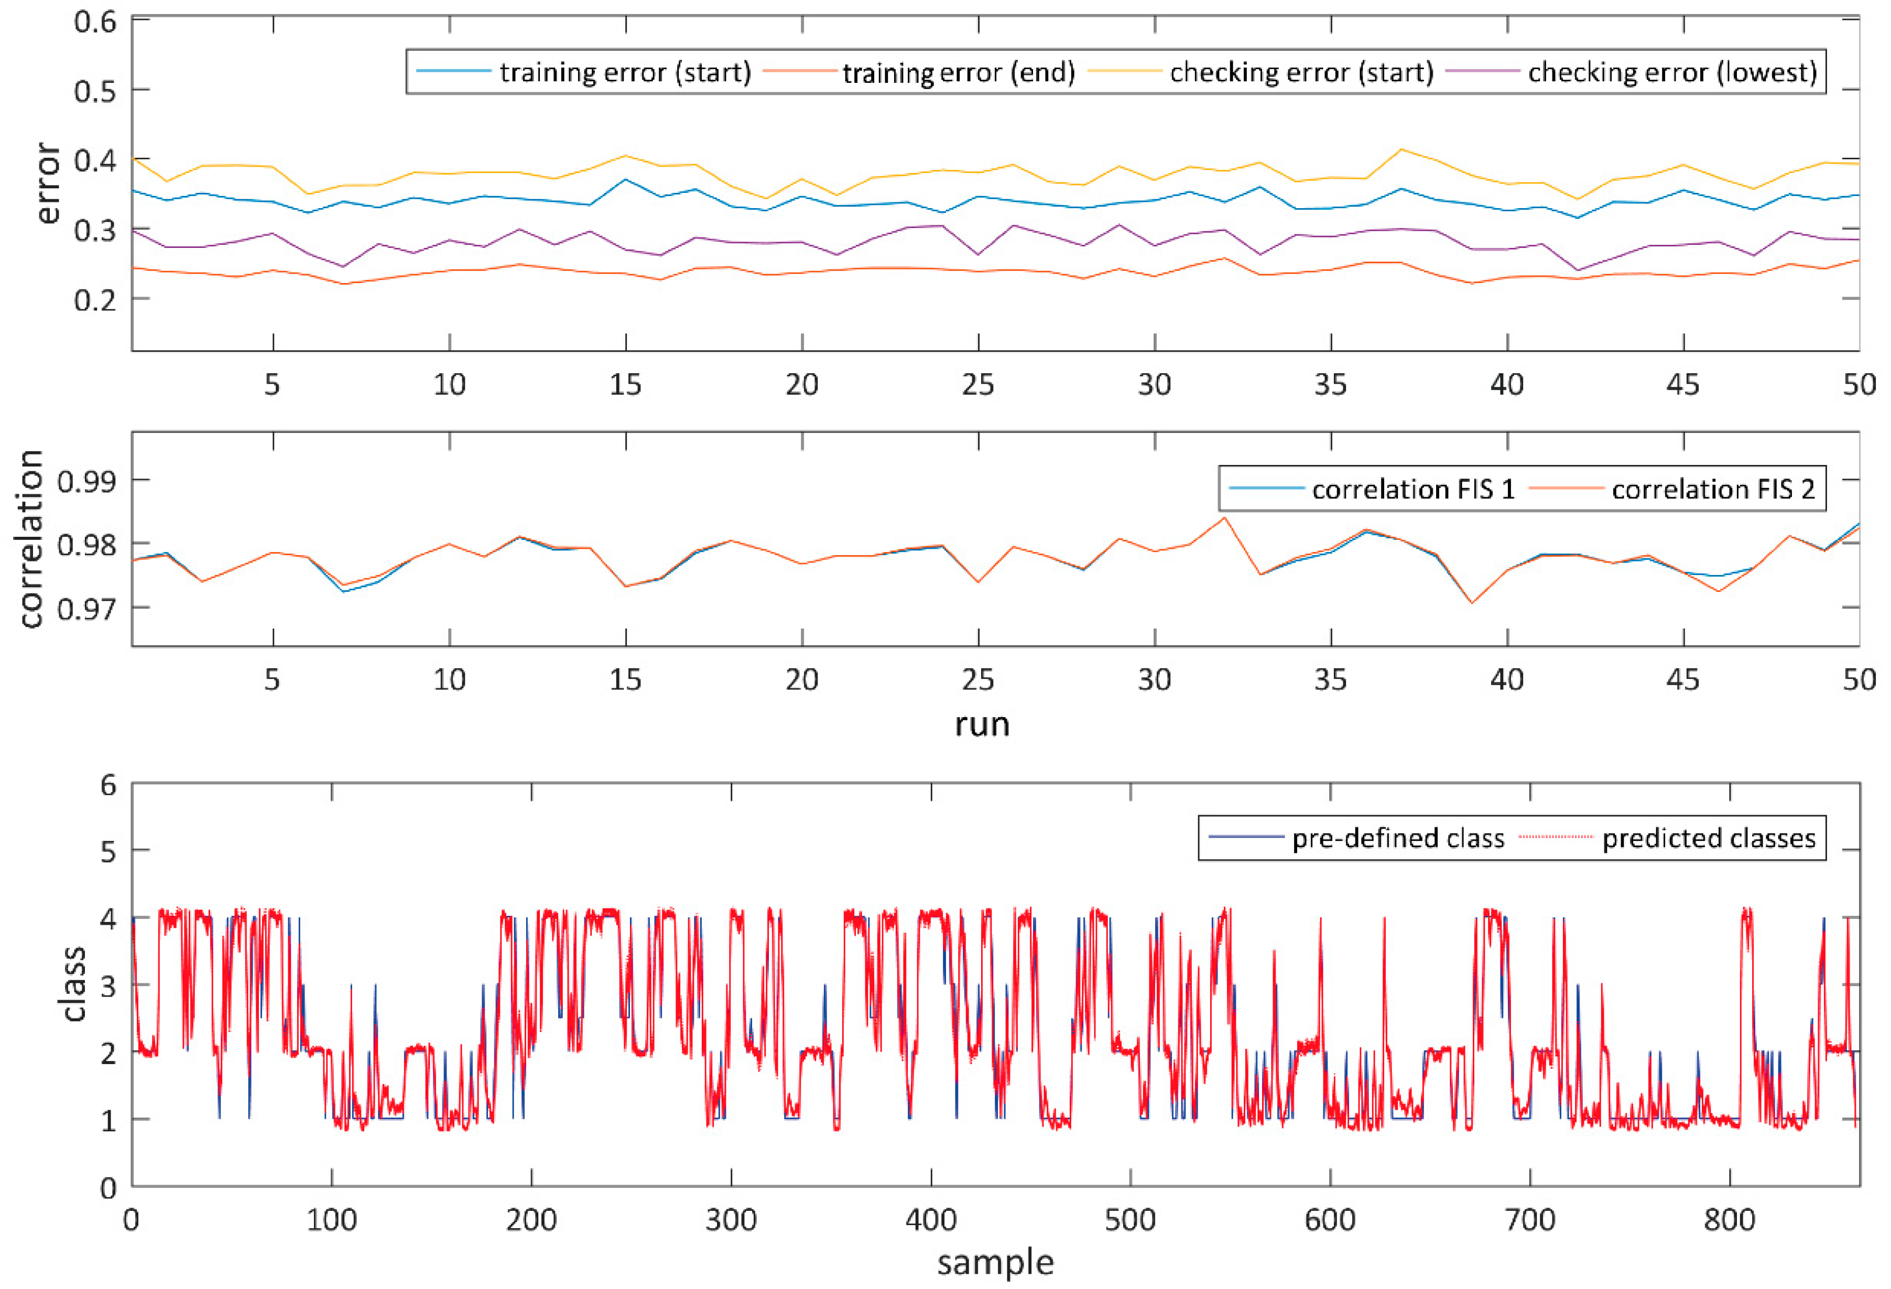Click the 'checking error (start)' legend label

[1301, 72]
